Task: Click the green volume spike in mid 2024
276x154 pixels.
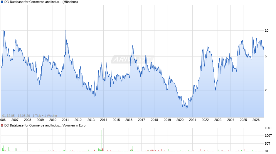Action: pos(237,148)
